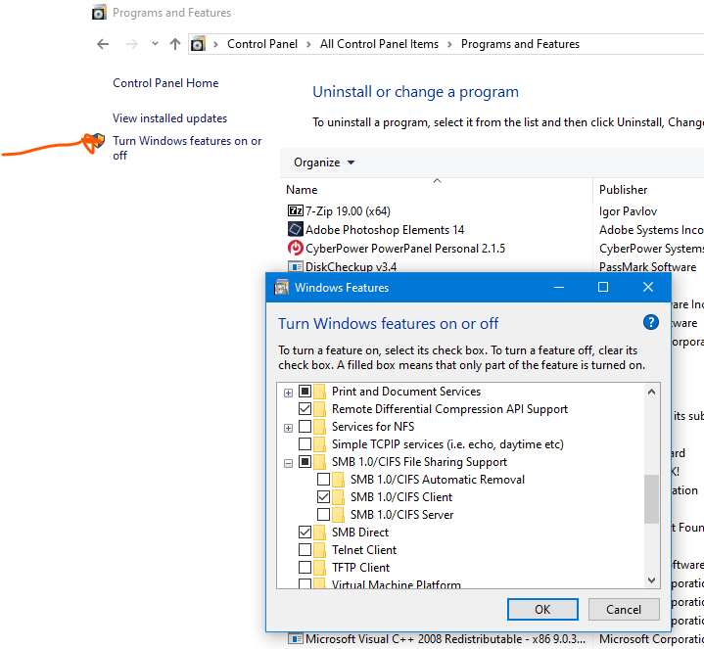Viewport: 704px width, 649px height.
Task: Enable Simple TCPIP services checkbox
Action: tap(305, 444)
